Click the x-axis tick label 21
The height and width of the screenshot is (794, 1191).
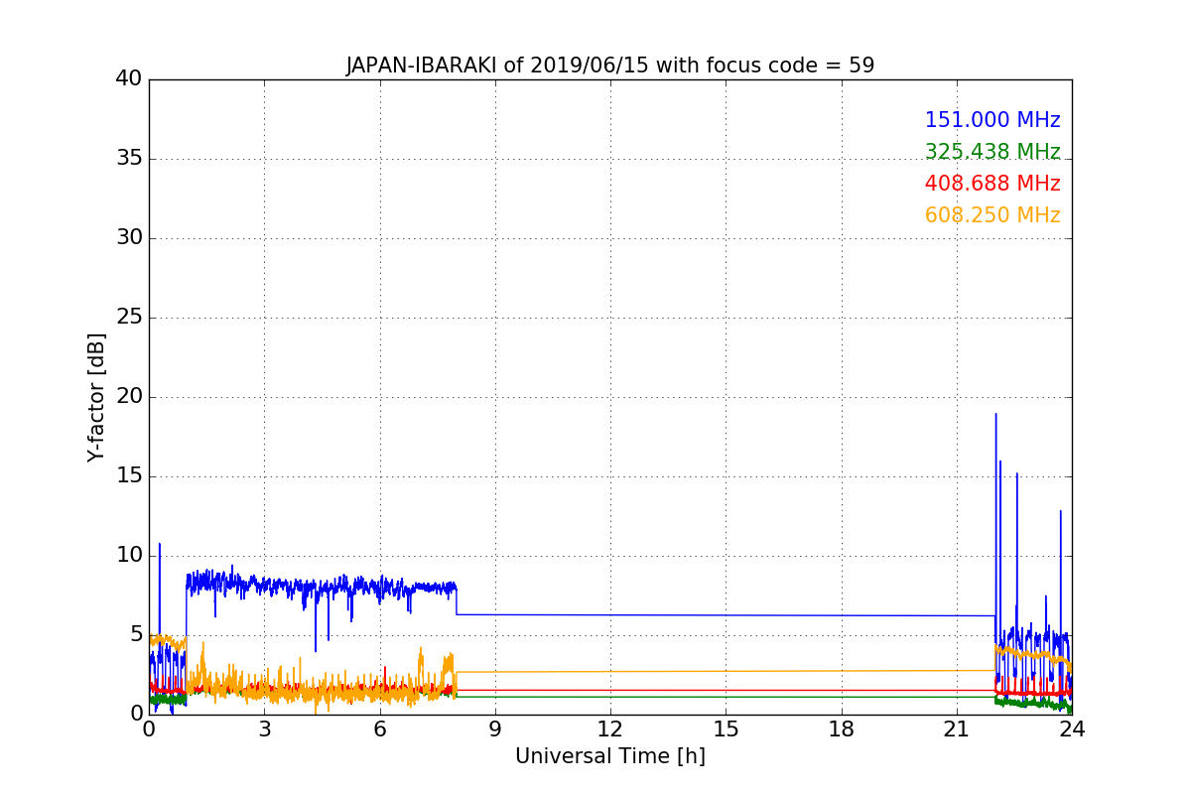point(957,728)
